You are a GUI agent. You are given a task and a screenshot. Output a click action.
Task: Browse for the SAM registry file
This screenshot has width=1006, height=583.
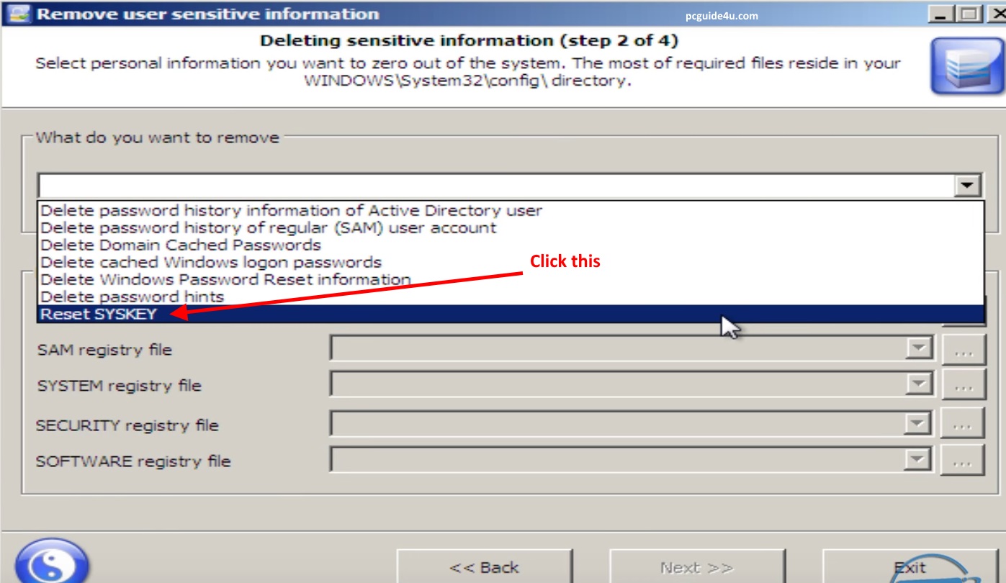[963, 351]
